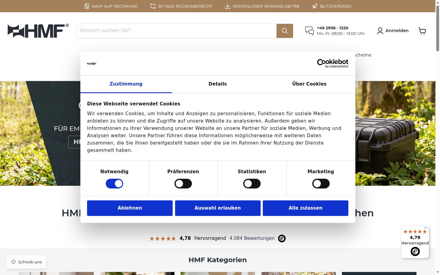Click the small HMF logo in cookie dialog
Screen dimensions: 440x275
[92, 64]
